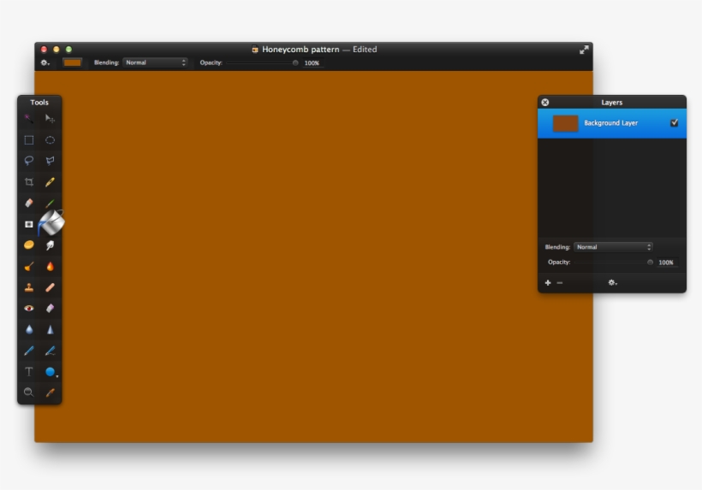Open the toolbar Blending mode dropdown
Image resolution: width=702 pixels, height=490 pixels.
tap(156, 62)
